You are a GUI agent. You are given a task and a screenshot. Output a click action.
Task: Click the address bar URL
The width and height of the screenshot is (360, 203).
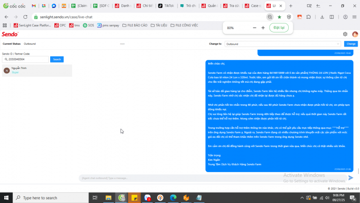[66, 17]
